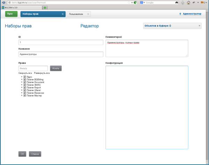Open the Объектов в буфере dropdown

(x=200, y=26)
